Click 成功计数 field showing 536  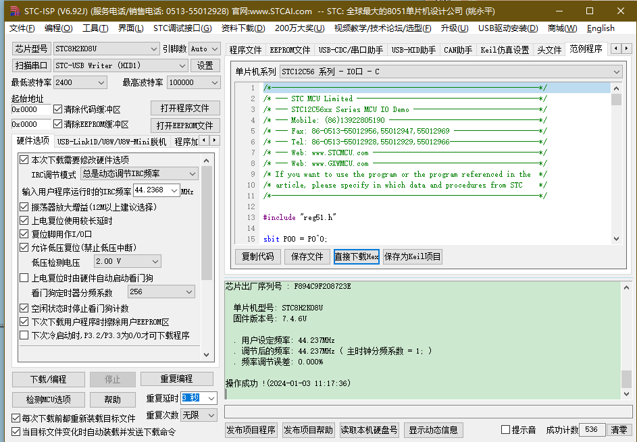click(x=592, y=430)
